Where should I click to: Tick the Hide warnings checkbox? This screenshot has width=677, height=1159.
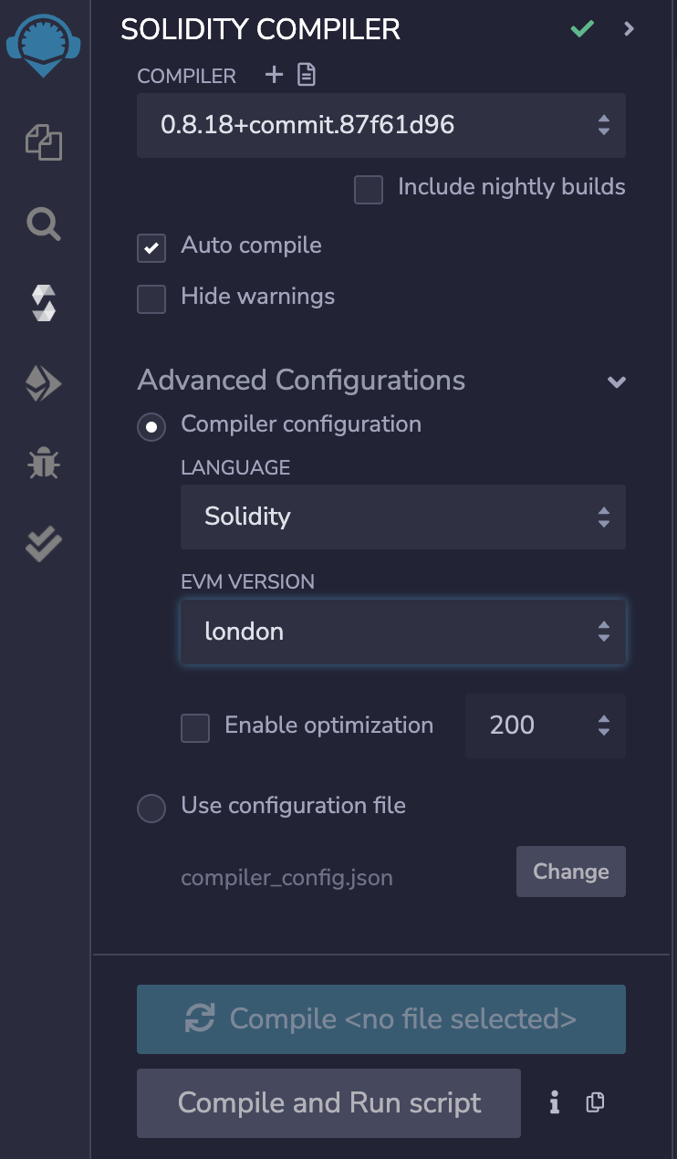tap(151, 299)
